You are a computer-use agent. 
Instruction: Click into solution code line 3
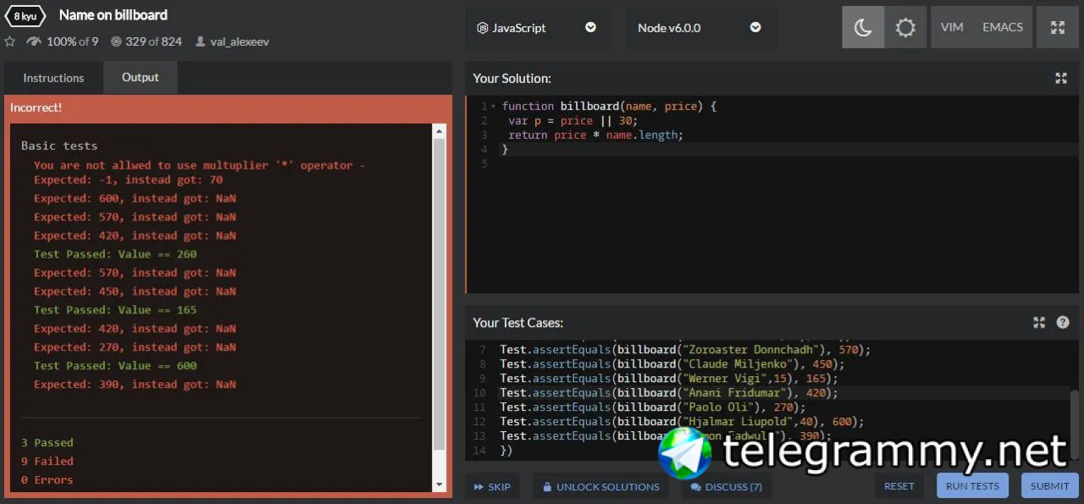tap(595, 135)
